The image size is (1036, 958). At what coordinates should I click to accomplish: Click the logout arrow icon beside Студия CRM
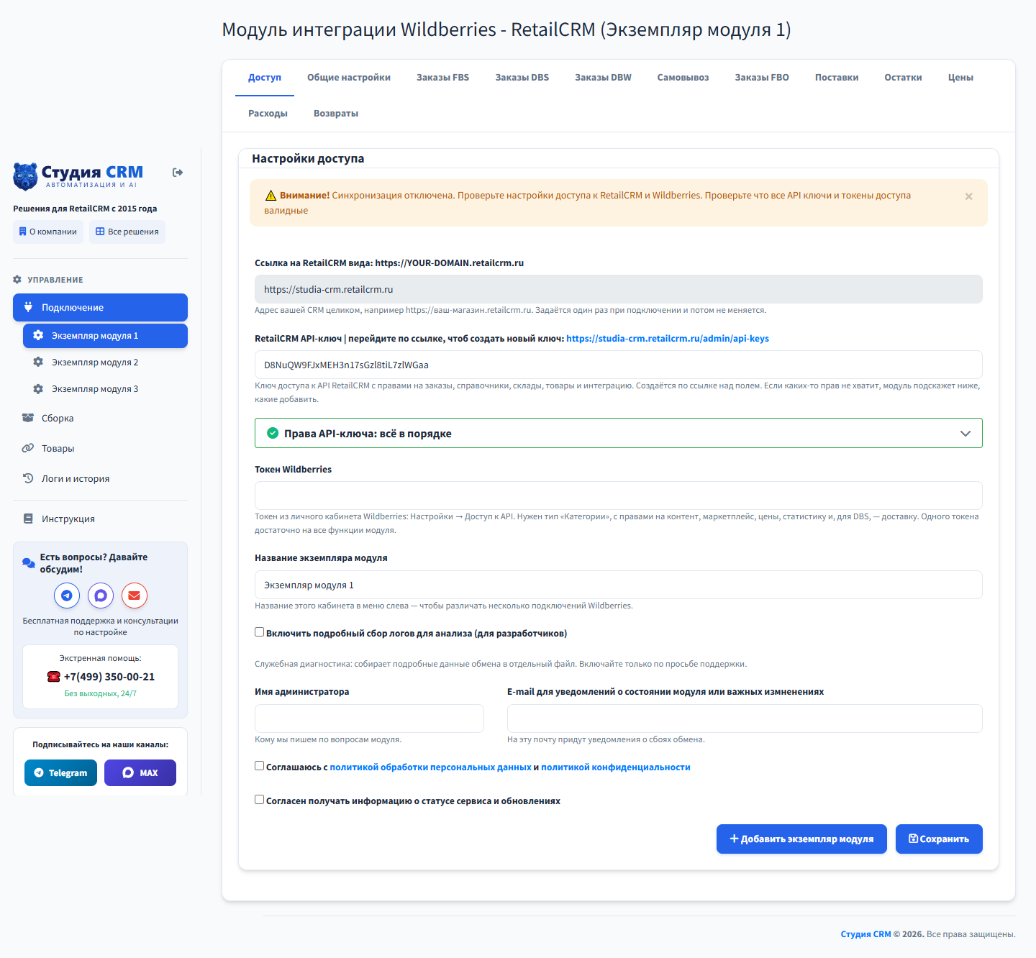pos(178,173)
